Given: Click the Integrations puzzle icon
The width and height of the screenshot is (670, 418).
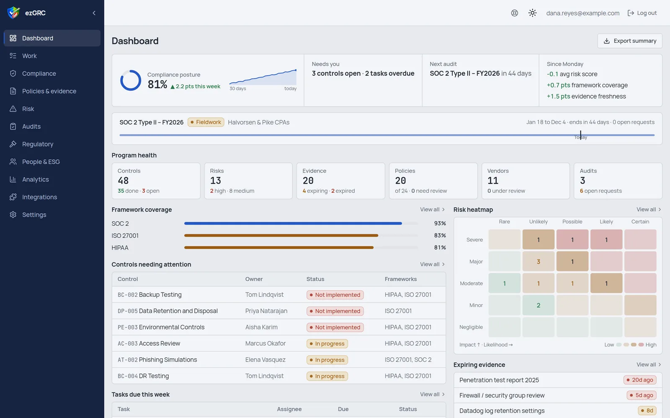Looking at the screenshot, I should pyautogui.click(x=13, y=197).
